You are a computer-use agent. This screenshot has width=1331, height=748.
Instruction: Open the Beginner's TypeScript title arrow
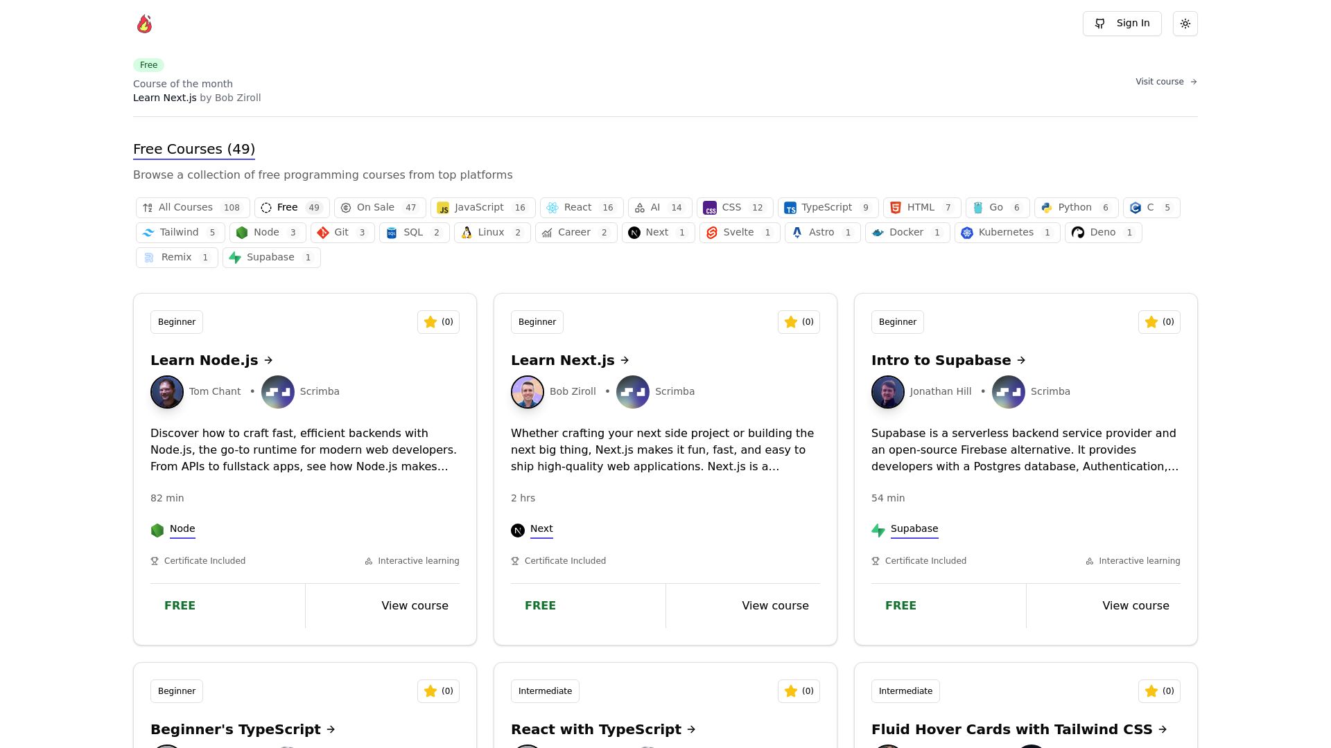[331, 729]
